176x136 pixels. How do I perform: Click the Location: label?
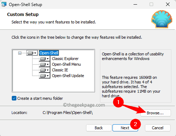click(19, 113)
